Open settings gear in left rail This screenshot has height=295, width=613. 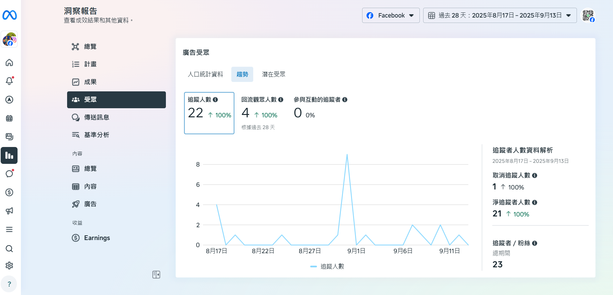[9, 265]
